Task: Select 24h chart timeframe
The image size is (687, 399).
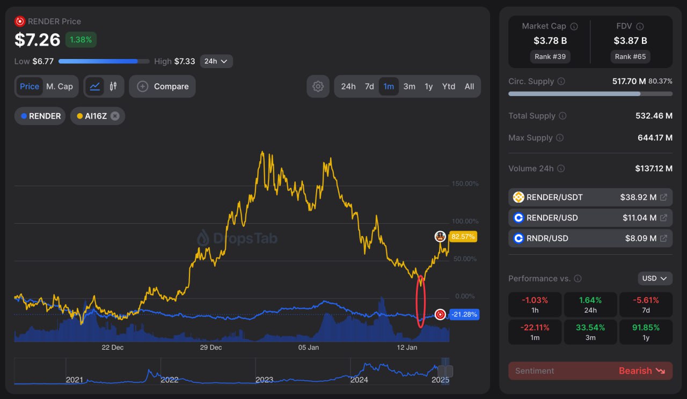Action: (x=348, y=86)
